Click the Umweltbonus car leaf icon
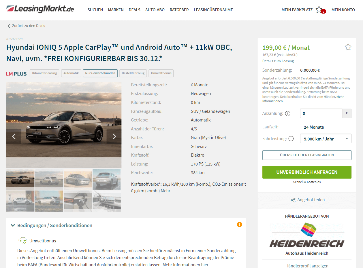This screenshot has height=268, width=363. 22,240
